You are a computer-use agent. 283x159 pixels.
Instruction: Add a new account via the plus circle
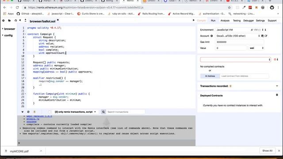211,36
